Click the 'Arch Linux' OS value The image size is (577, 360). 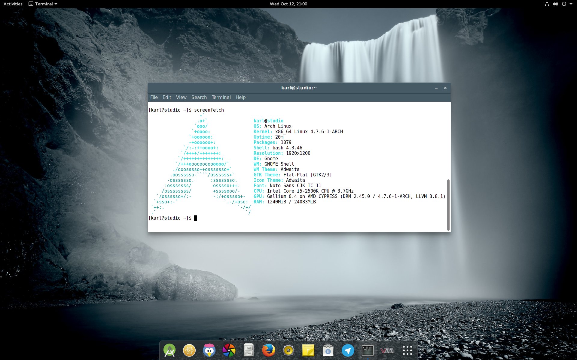278,126
